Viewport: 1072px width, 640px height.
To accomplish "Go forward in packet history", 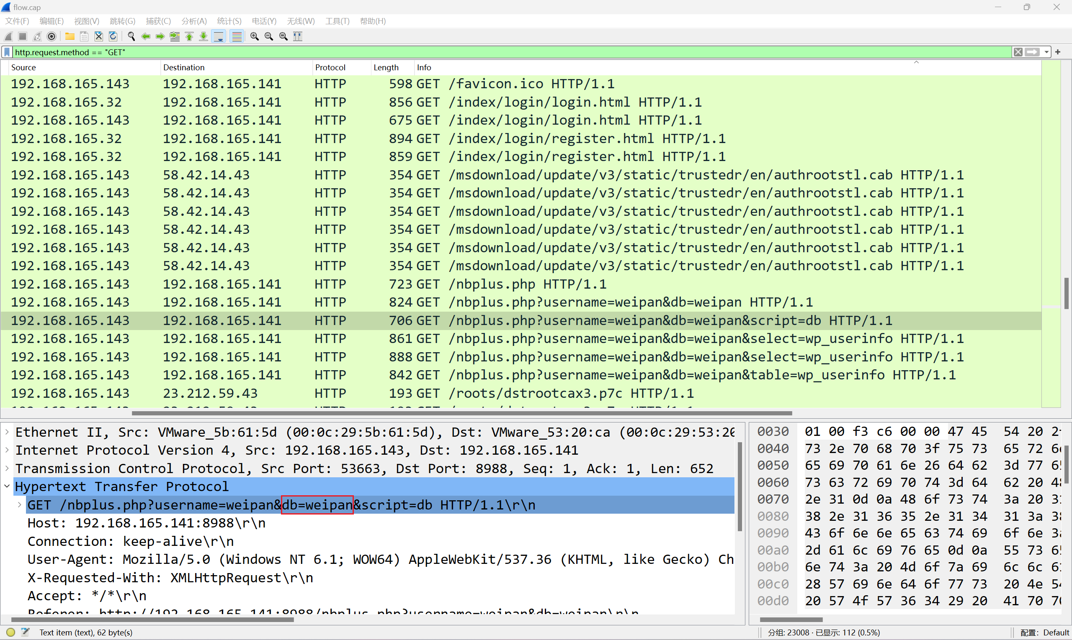I will (160, 37).
